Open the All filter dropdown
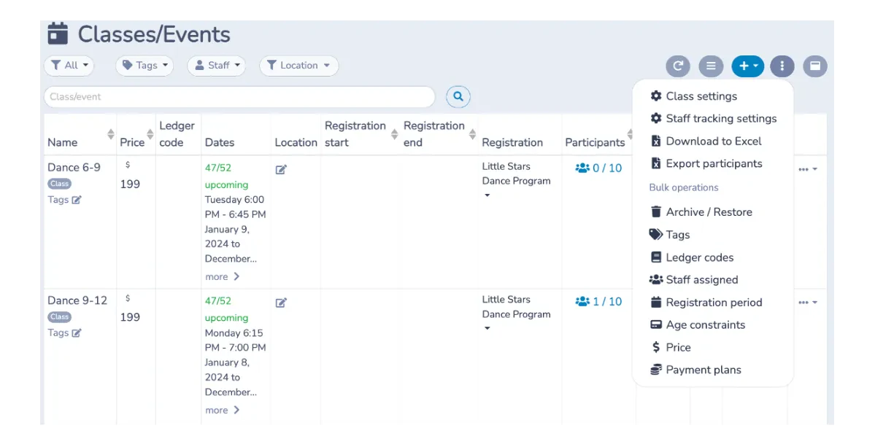 coord(69,65)
